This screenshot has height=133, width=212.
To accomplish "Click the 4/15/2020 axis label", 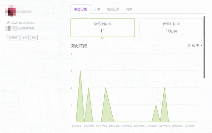I will click(x=114, y=126).
